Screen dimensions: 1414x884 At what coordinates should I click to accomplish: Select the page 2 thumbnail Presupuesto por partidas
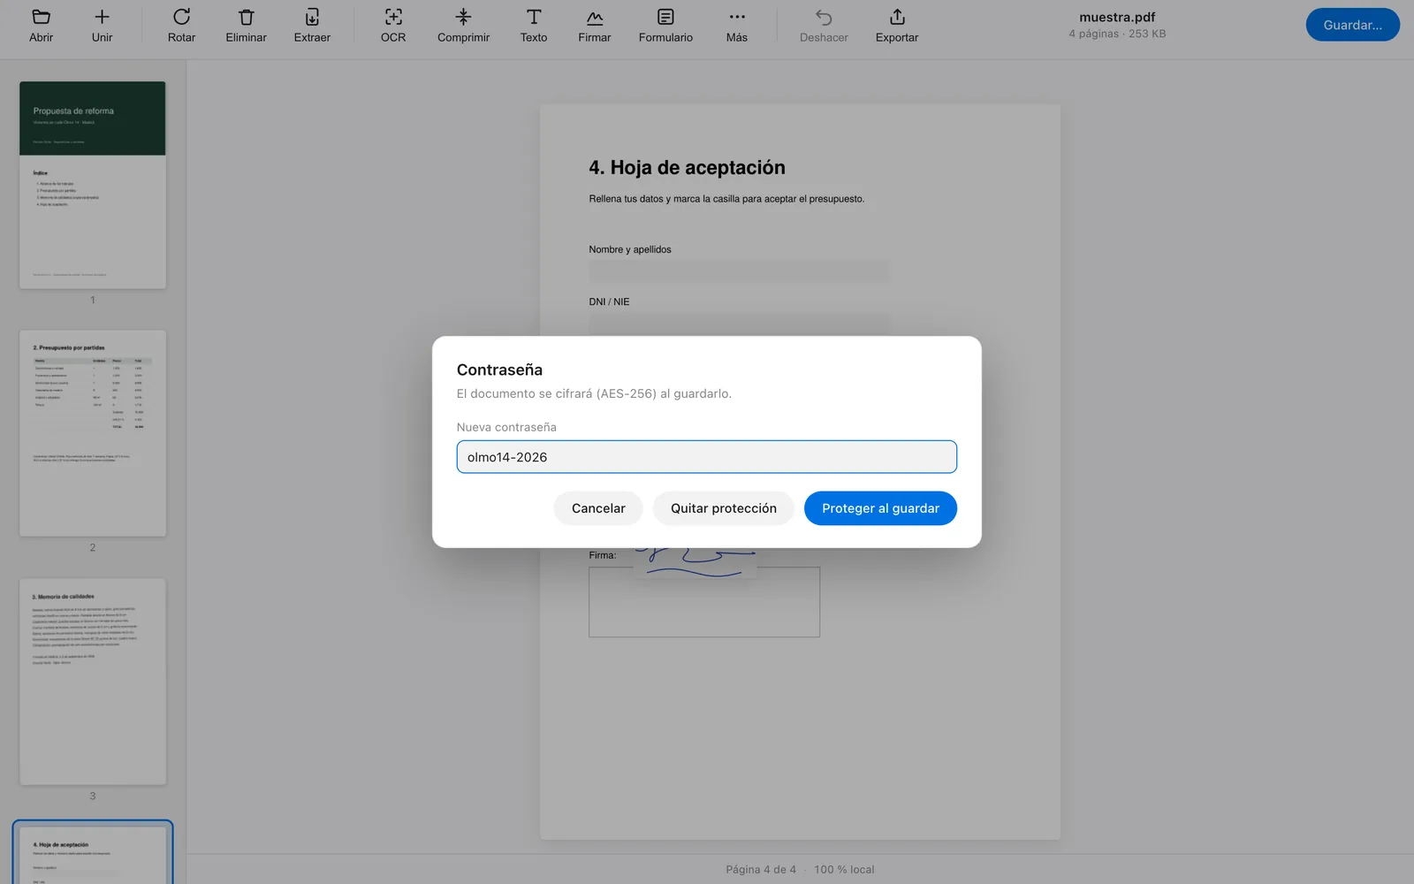pos(93,433)
